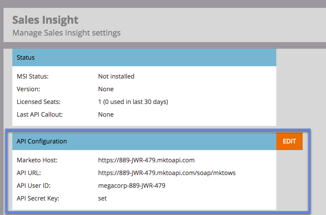Select the licensed seats usage value

point(133,102)
